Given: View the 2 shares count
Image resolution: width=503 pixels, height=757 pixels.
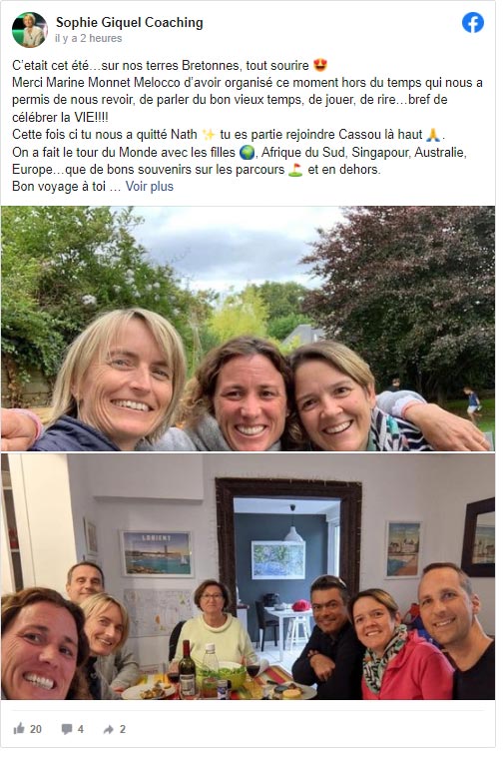Looking at the screenshot, I should 123,729.
